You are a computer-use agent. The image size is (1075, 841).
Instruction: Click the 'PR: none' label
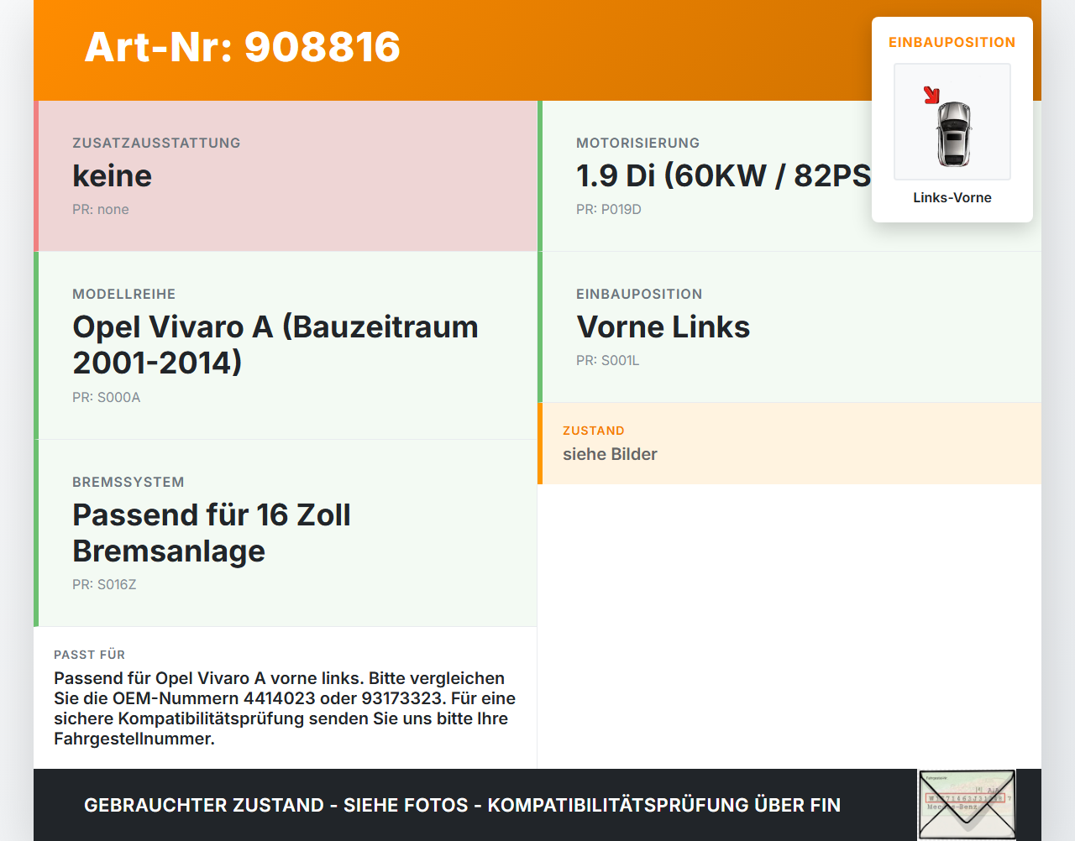[101, 209]
